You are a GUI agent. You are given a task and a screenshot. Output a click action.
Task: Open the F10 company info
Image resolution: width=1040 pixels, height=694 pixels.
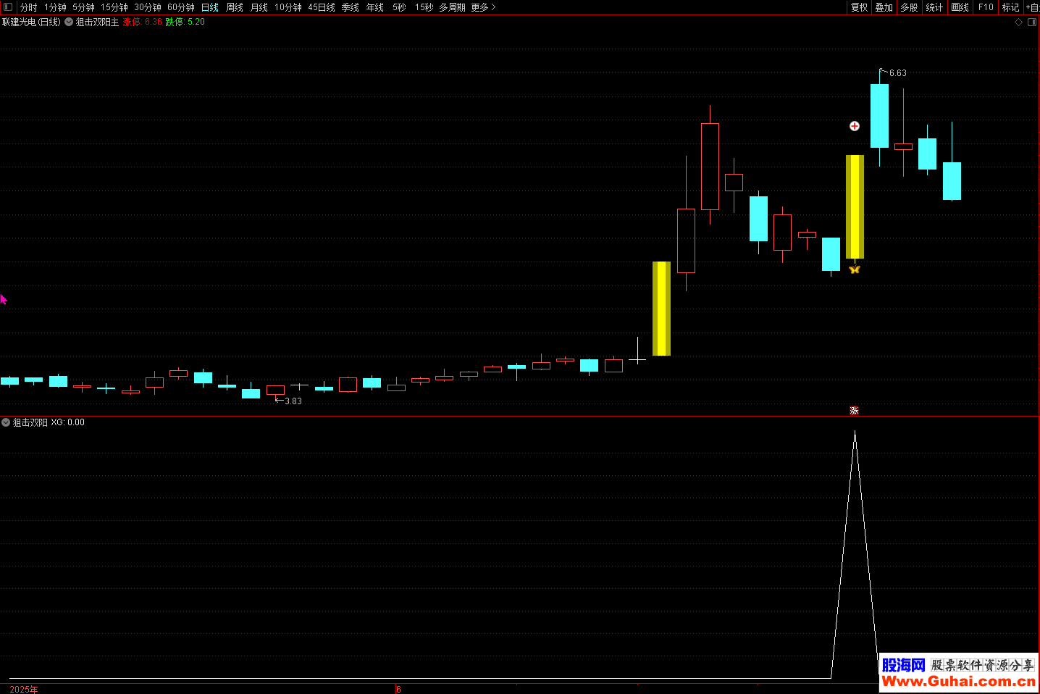(986, 7)
